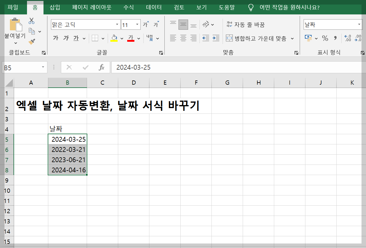Switch to the 데이터 ribbon tab
This screenshot has height=248, width=366.
click(153, 8)
